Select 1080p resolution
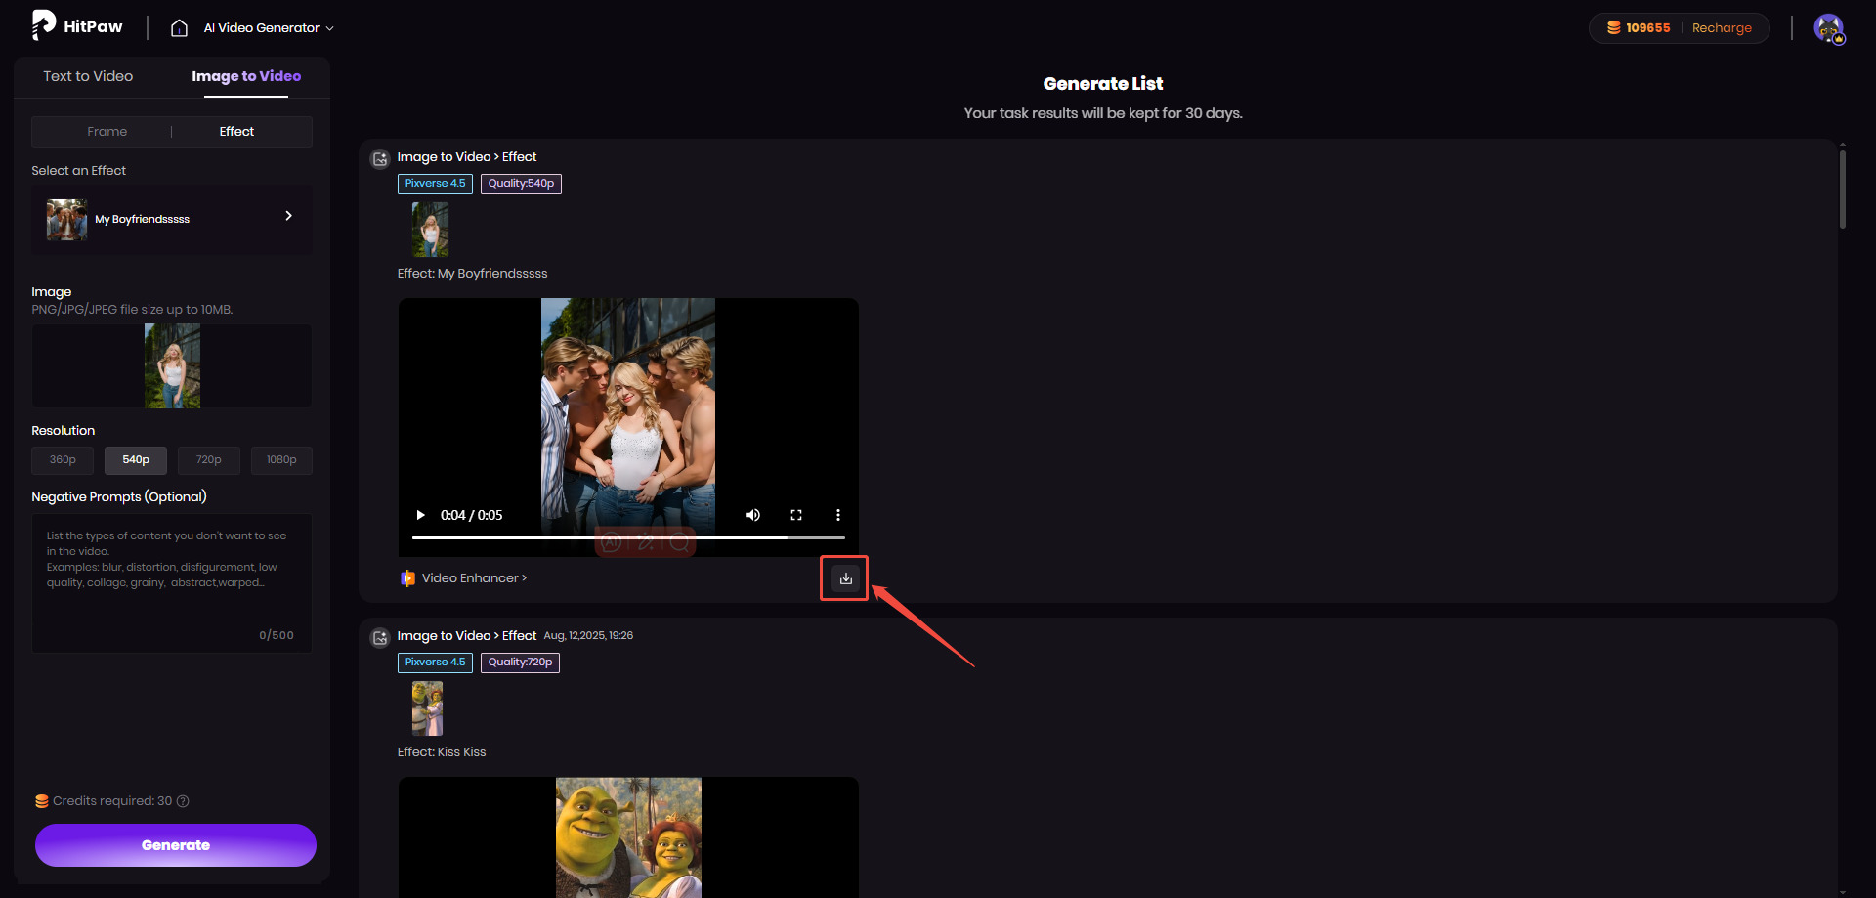 click(x=281, y=460)
